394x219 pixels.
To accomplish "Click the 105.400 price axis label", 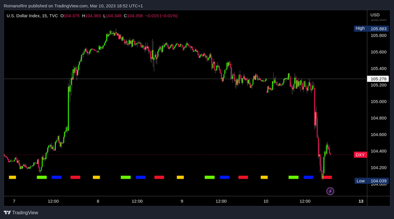I will click(379, 68).
